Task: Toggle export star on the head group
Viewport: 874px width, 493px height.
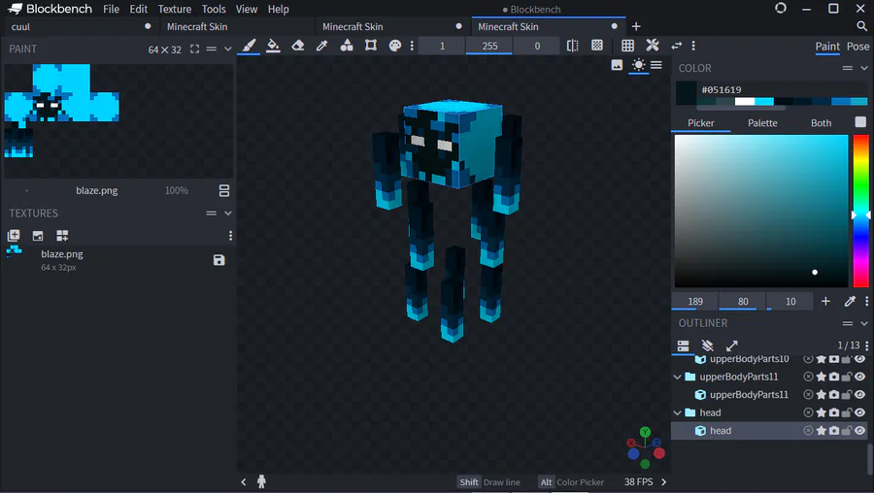Action: (821, 412)
